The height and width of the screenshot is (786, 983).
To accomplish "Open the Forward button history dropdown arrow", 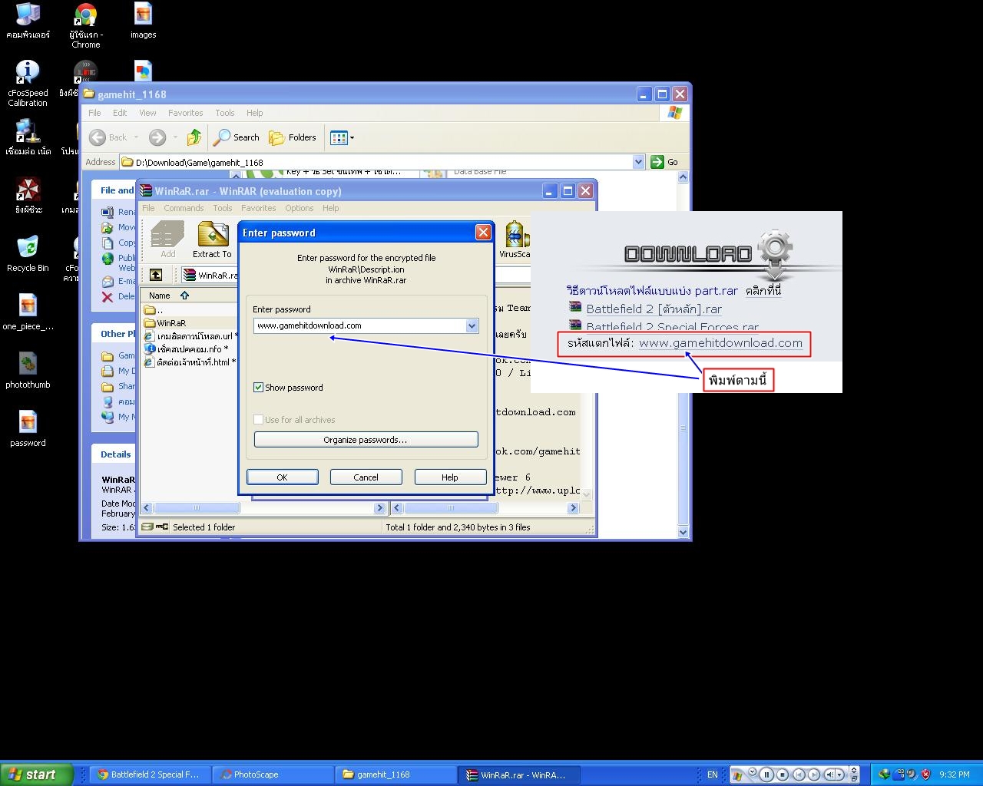I will point(175,137).
